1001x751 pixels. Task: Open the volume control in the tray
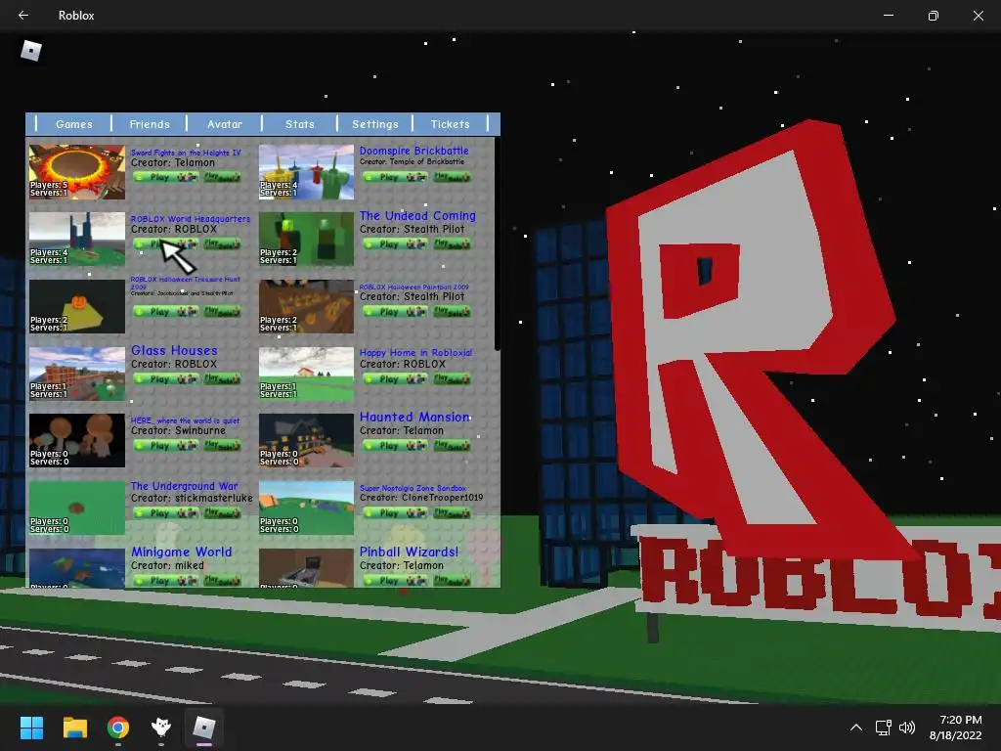coord(906,728)
